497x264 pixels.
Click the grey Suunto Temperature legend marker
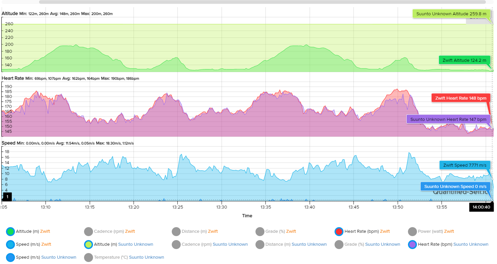(x=89, y=257)
